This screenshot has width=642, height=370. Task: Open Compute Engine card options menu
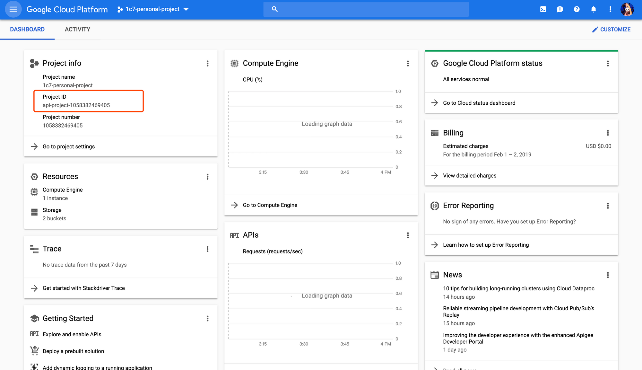point(408,64)
